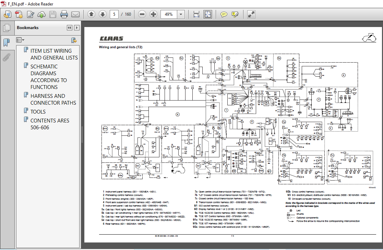Viewport: 383px width, 250px height.
Task: Click the page number field showing 5
Action: click(x=114, y=14)
